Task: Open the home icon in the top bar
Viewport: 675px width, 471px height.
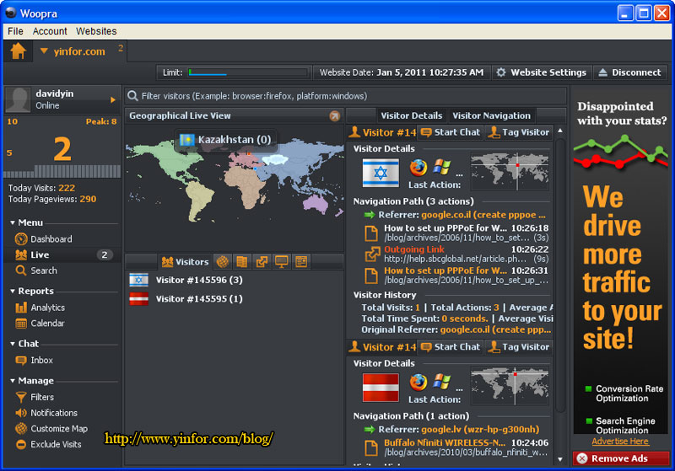Action: coord(18,51)
